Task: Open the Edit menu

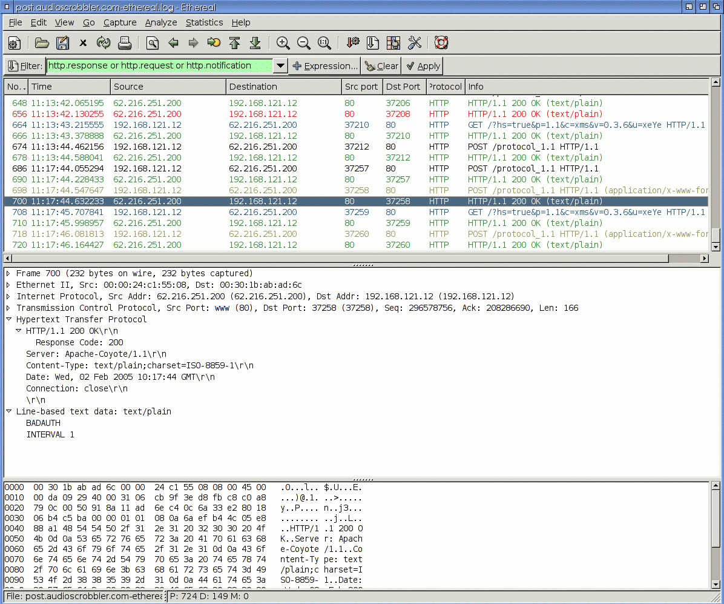Action: (38, 22)
